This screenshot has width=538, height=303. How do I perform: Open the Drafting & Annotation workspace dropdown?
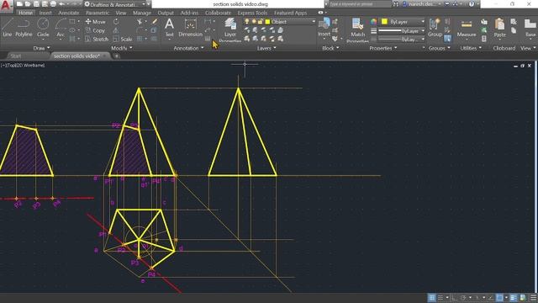coord(115,4)
